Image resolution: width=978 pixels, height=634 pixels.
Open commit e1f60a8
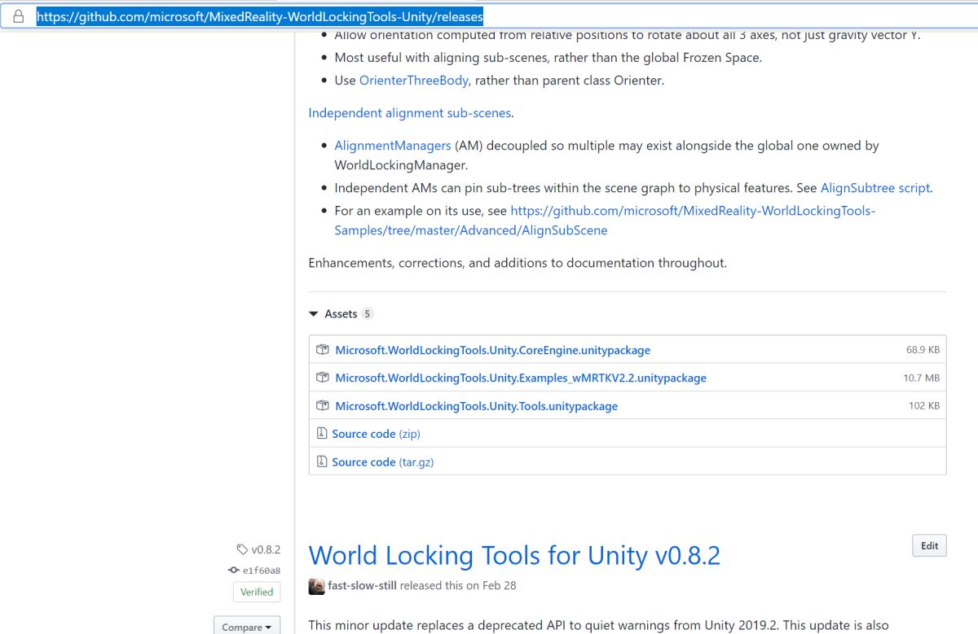point(262,571)
